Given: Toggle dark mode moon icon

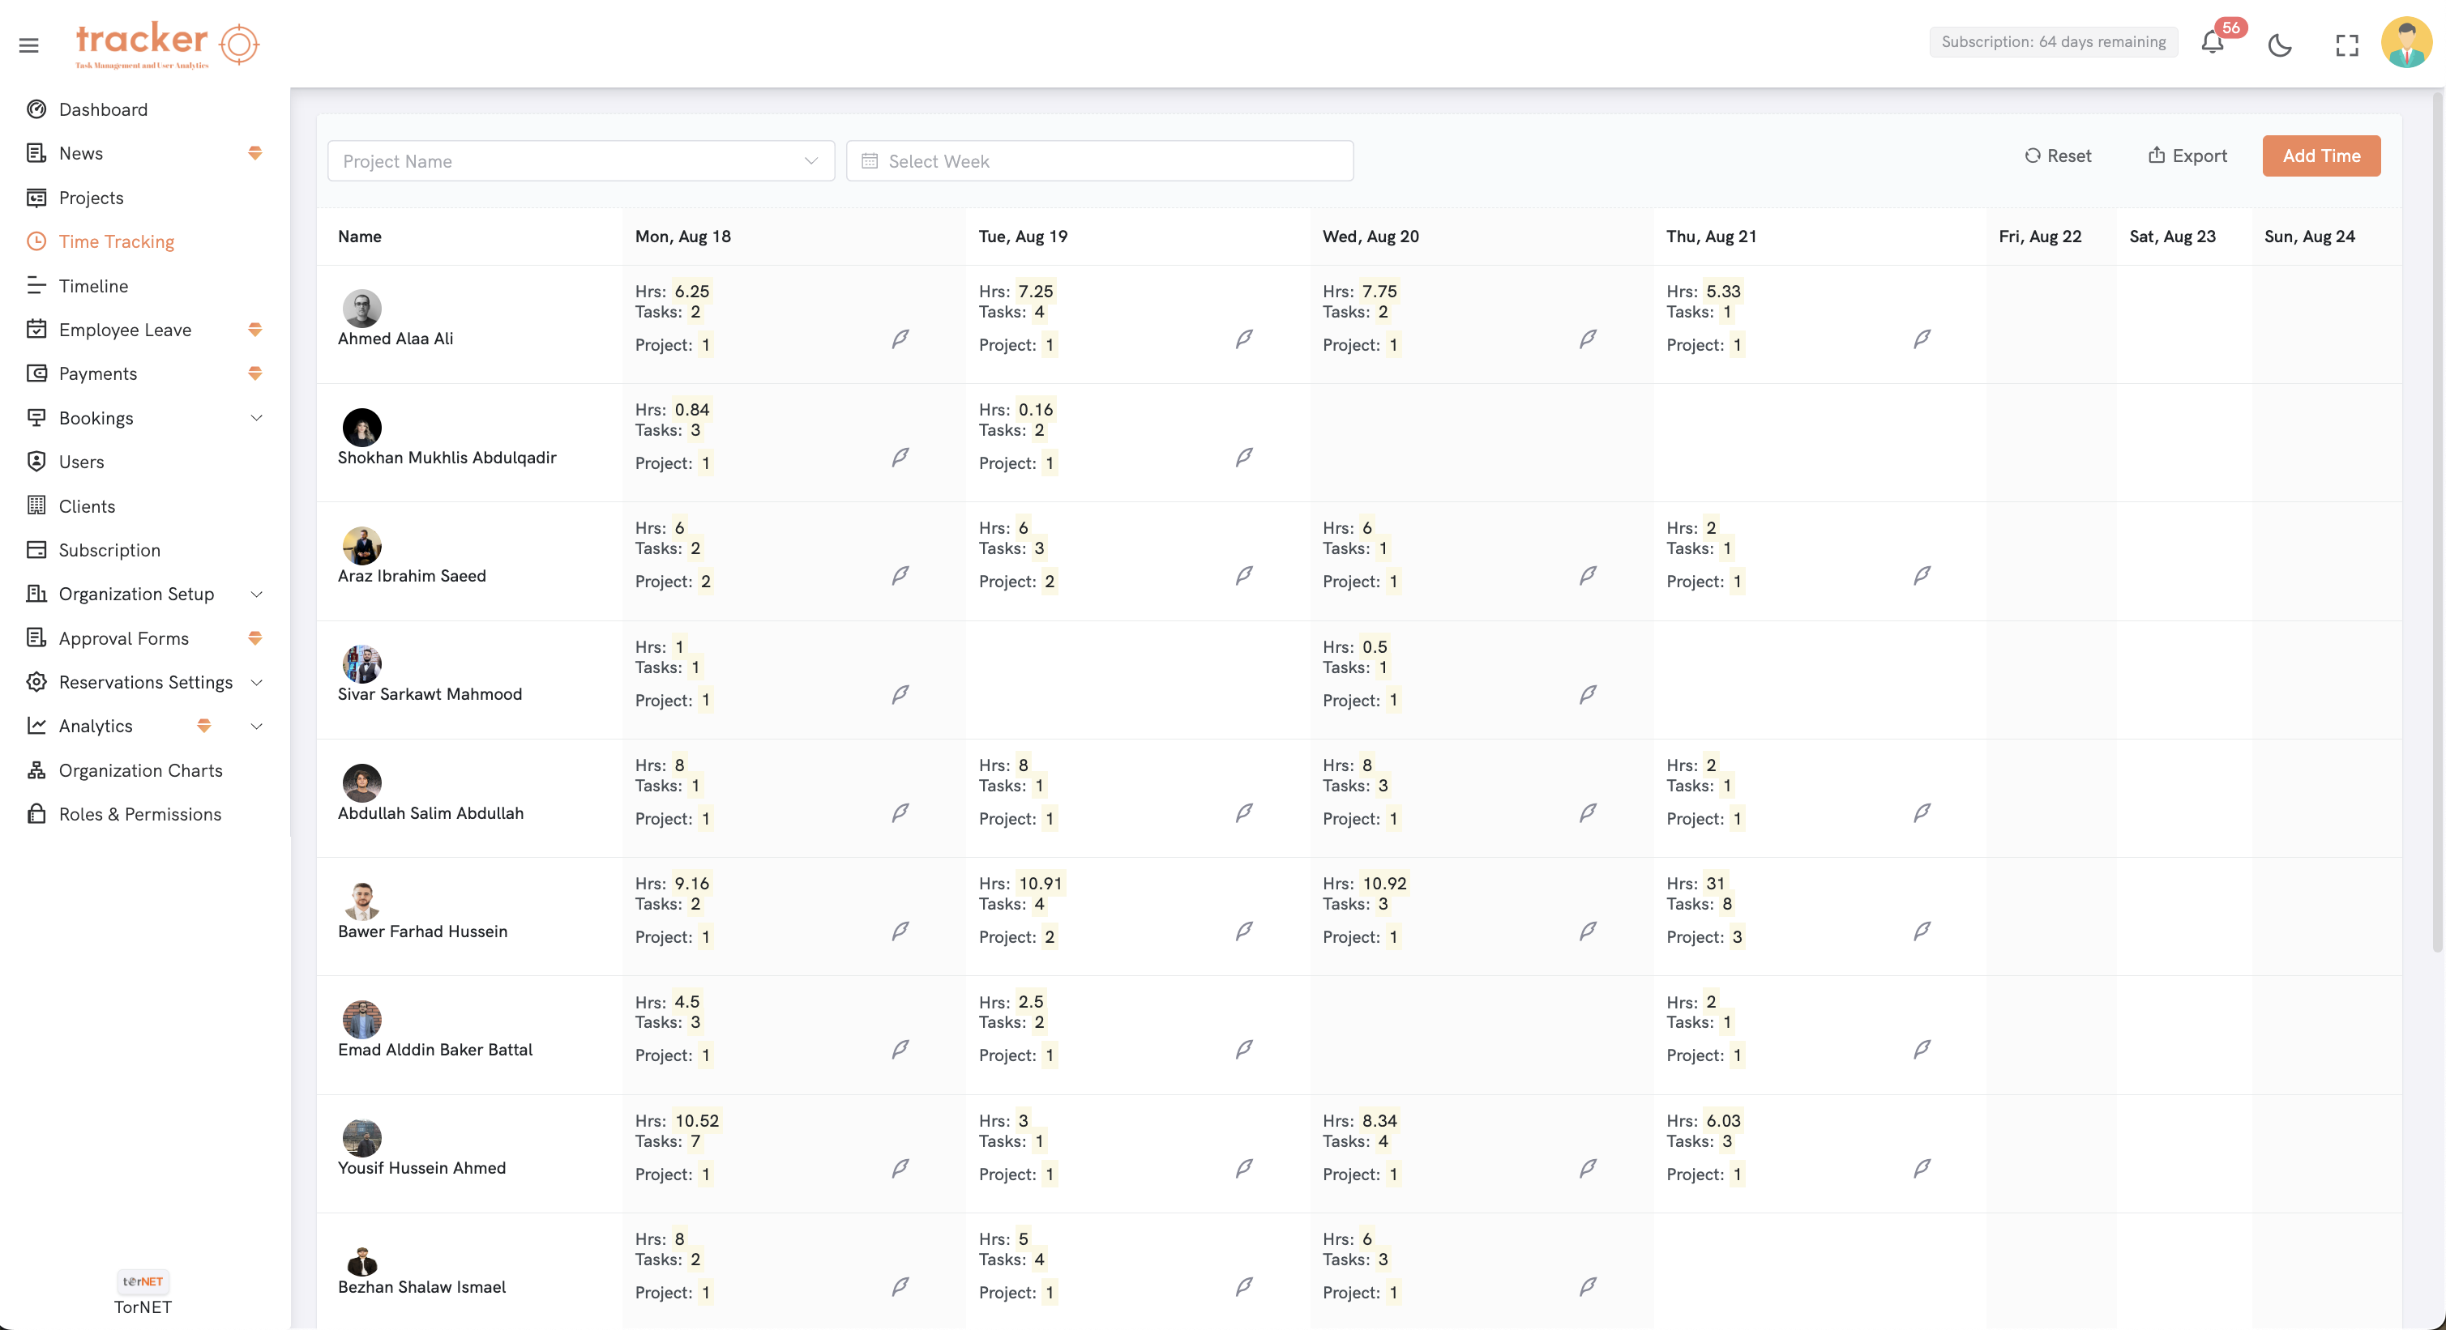Looking at the screenshot, I should coord(2280,45).
